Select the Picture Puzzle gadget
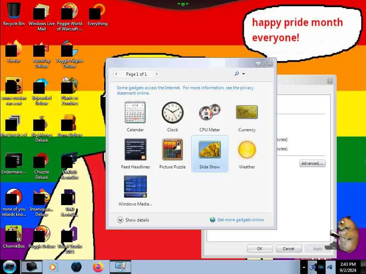Screen dimensions: 366x274 coord(173,154)
